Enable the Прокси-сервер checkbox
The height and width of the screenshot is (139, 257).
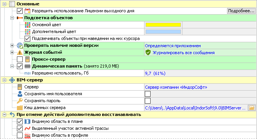(x=20, y=60)
